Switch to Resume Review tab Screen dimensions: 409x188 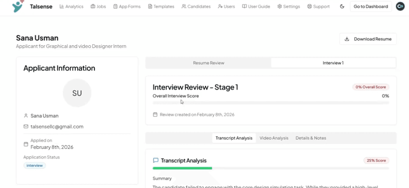pos(209,63)
